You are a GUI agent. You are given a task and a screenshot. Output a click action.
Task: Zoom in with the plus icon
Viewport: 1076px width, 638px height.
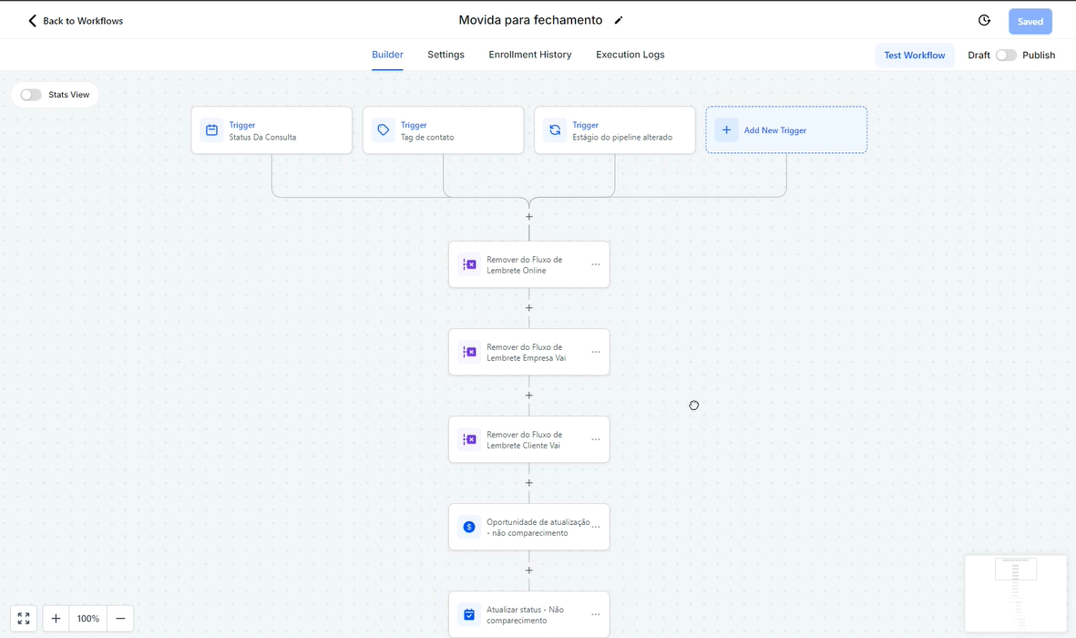56,619
